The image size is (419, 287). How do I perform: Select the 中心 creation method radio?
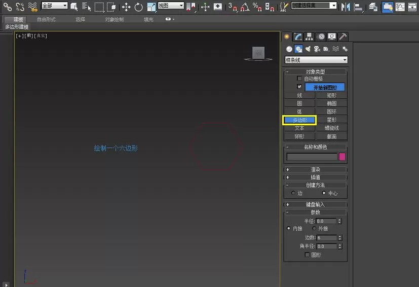(x=324, y=193)
